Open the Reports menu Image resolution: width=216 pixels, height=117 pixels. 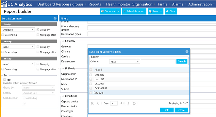click(x=96, y=4)
